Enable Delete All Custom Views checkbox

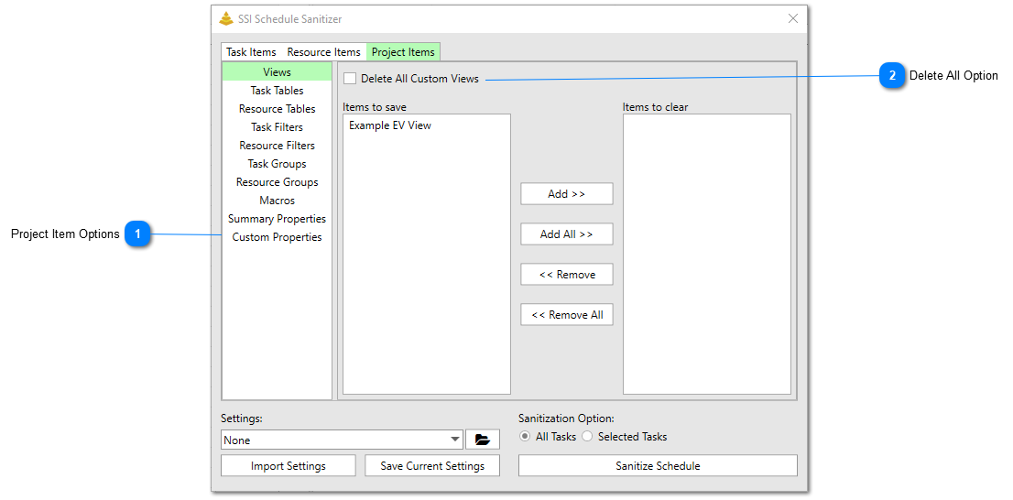pos(350,79)
